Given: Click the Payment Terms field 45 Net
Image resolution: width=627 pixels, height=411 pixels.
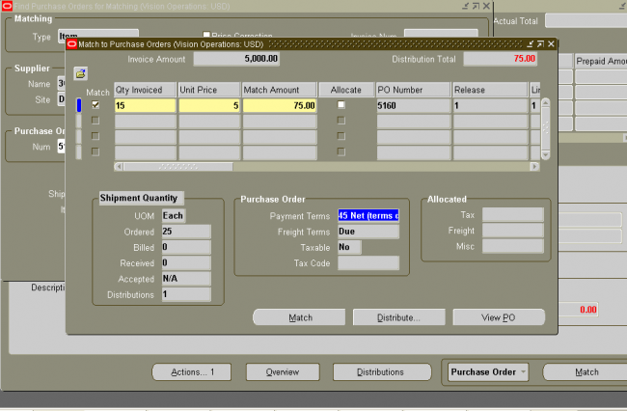Looking at the screenshot, I should click(368, 216).
